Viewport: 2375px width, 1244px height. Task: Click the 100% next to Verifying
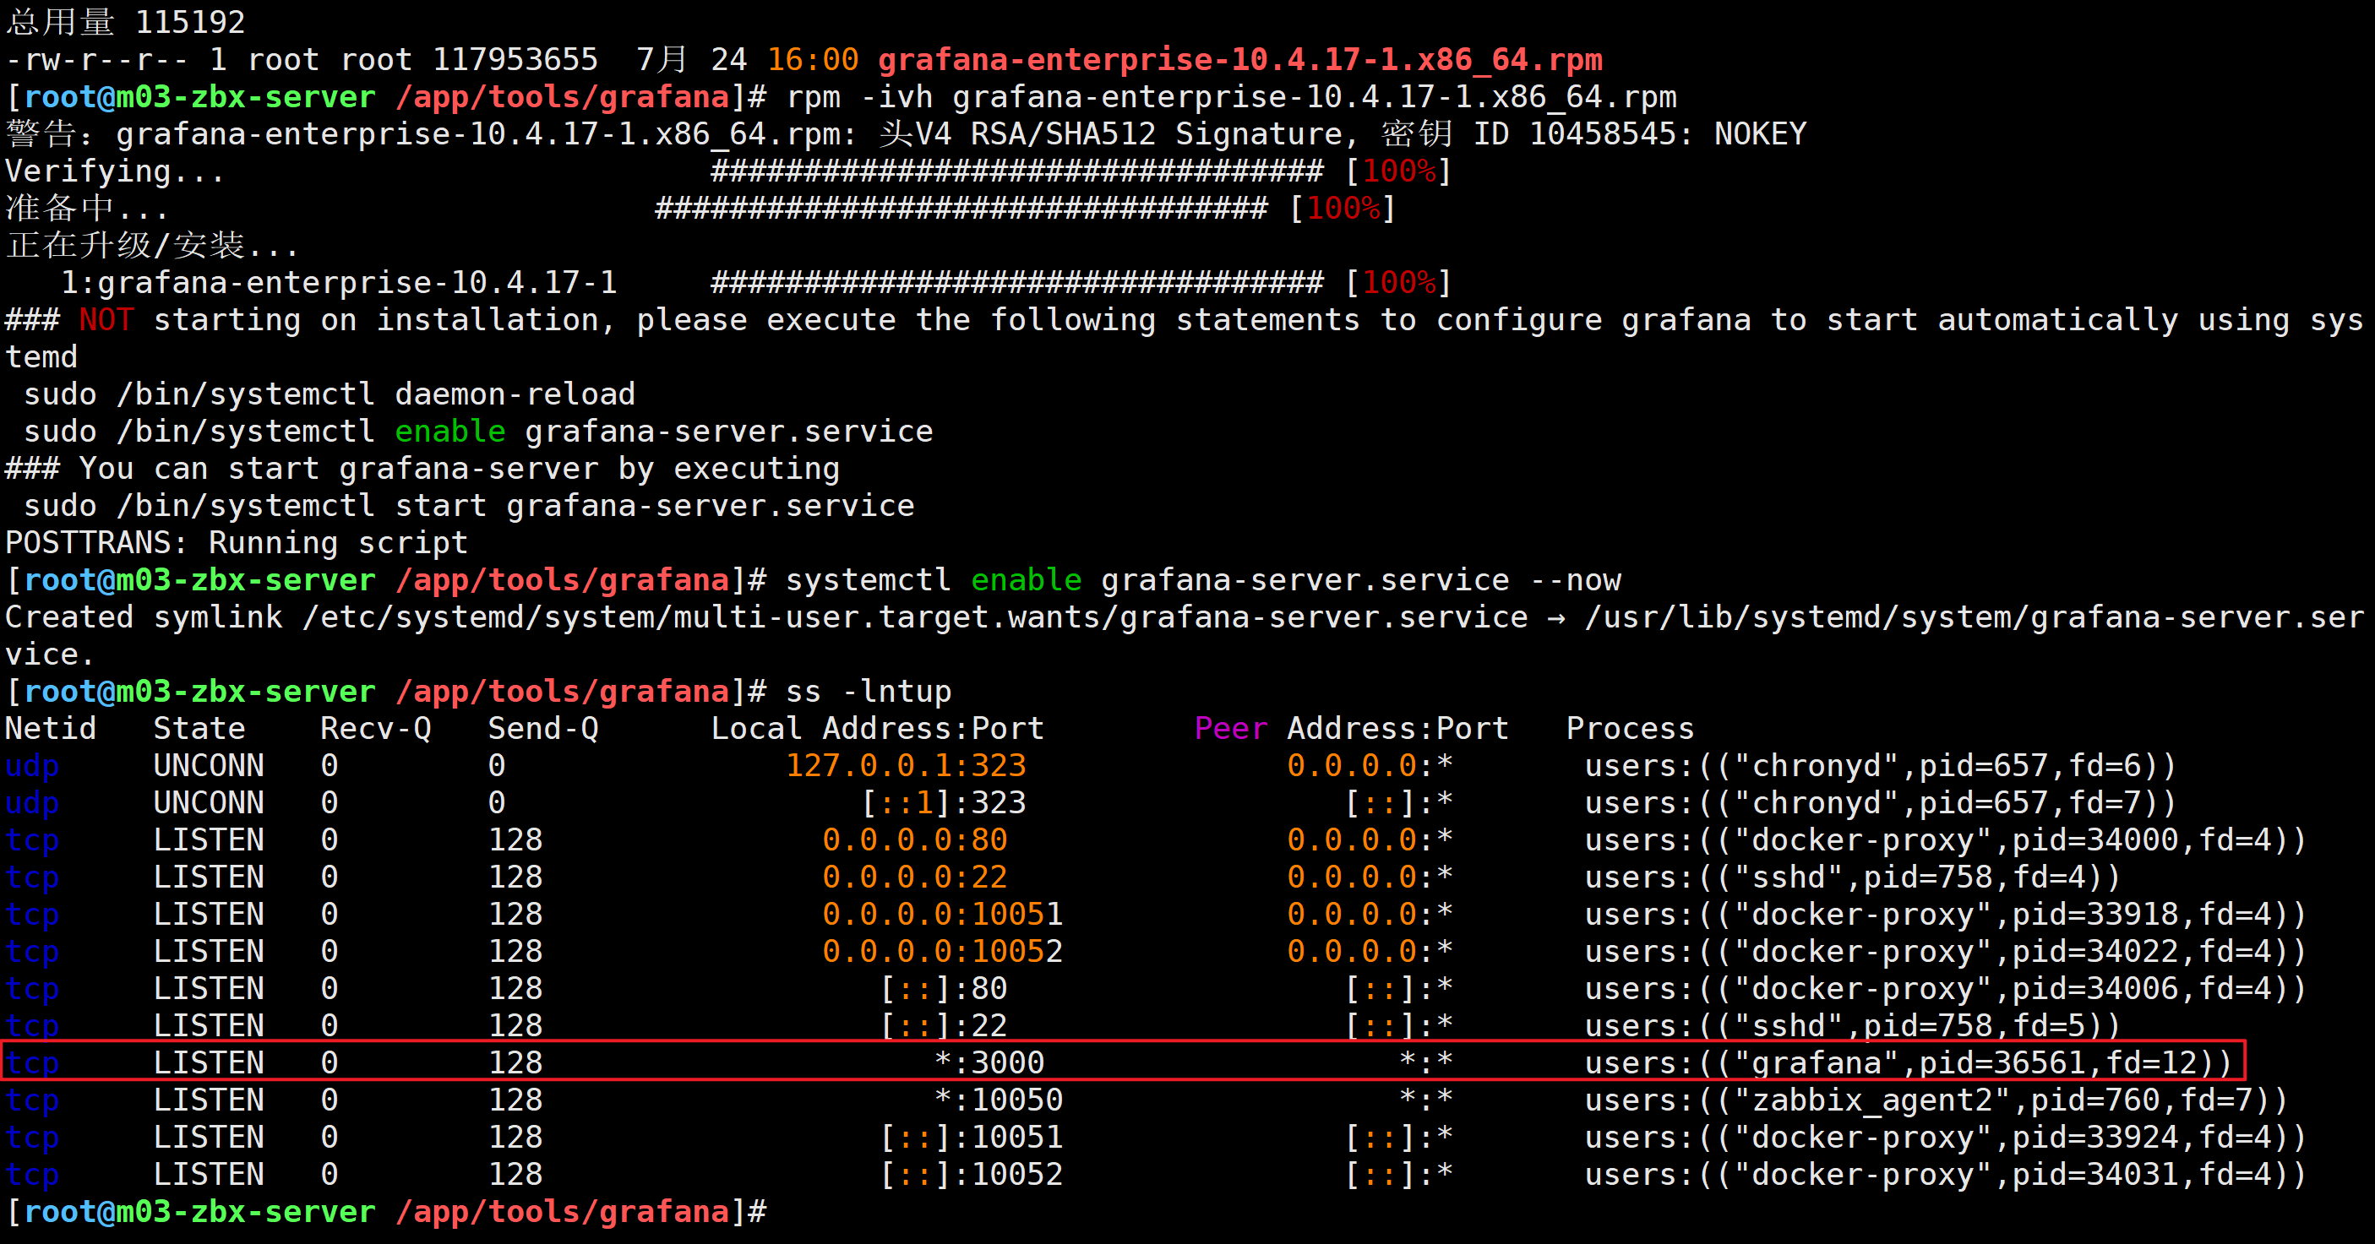[x=1398, y=171]
